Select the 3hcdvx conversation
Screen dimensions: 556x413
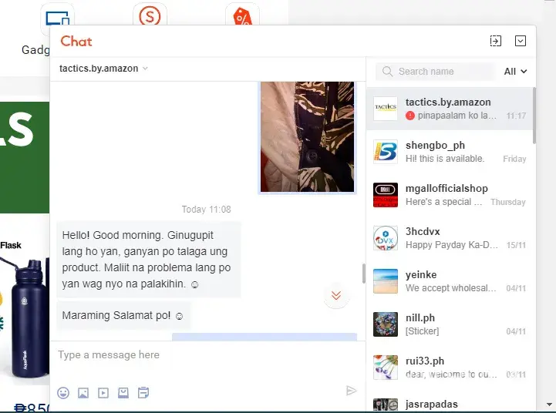click(x=450, y=238)
